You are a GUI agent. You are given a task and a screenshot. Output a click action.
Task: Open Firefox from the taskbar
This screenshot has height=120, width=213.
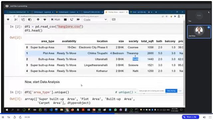click(73, 110)
